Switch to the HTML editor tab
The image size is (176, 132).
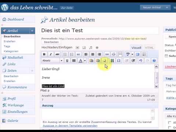click(x=149, y=48)
